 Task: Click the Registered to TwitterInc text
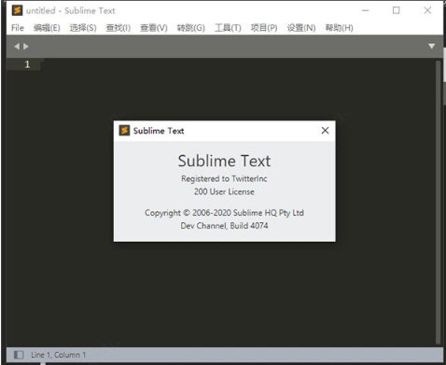pyautogui.click(x=224, y=179)
